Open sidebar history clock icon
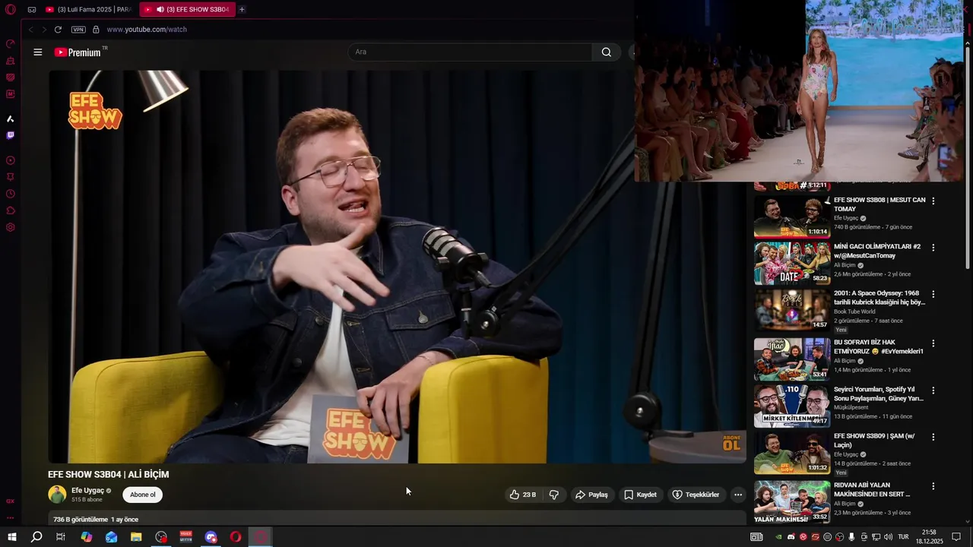 pos(11,194)
